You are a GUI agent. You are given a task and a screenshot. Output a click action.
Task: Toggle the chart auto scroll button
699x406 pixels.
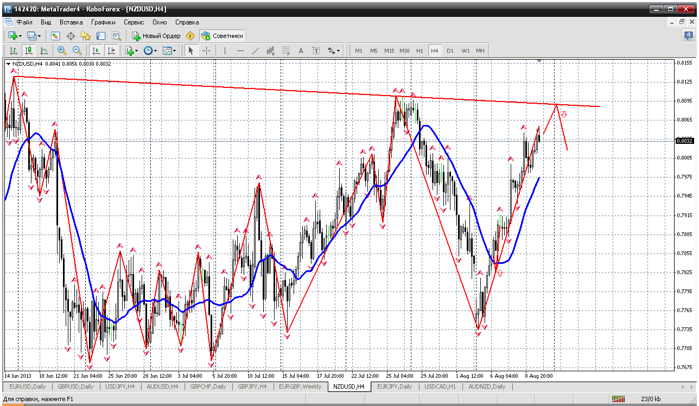(x=96, y=50)
